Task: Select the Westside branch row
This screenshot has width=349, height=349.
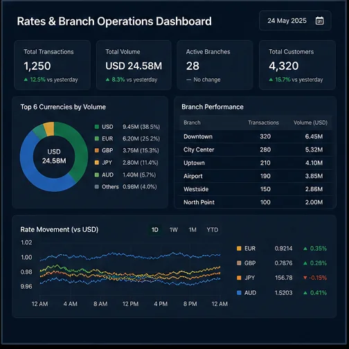Action: tap(256, 189)
